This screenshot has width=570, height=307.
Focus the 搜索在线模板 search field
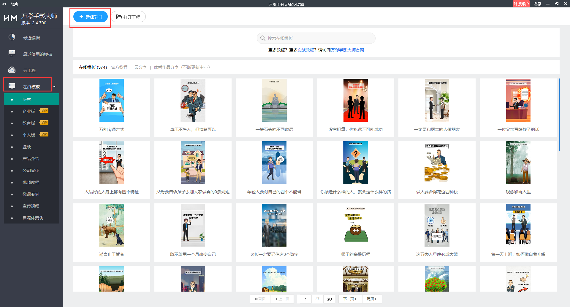316,38
